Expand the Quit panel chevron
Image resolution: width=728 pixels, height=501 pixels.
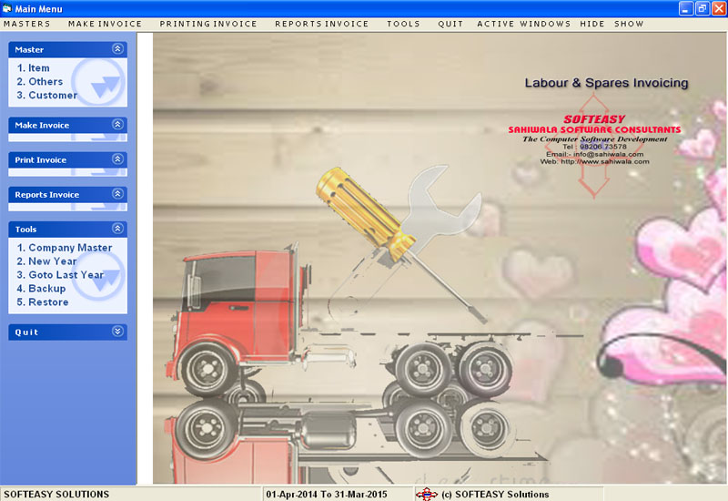[x=117, y=332]
